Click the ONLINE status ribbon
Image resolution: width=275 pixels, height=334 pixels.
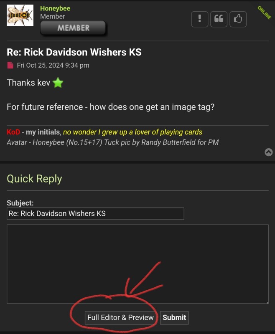pos(264,13)
